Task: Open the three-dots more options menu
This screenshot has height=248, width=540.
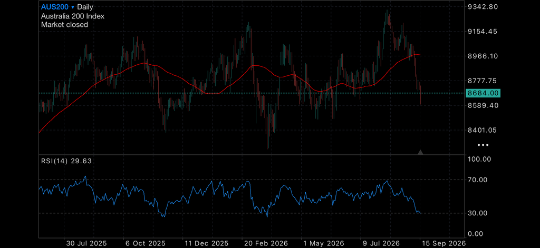Action: pyautogui.click(x=483, y=145)
